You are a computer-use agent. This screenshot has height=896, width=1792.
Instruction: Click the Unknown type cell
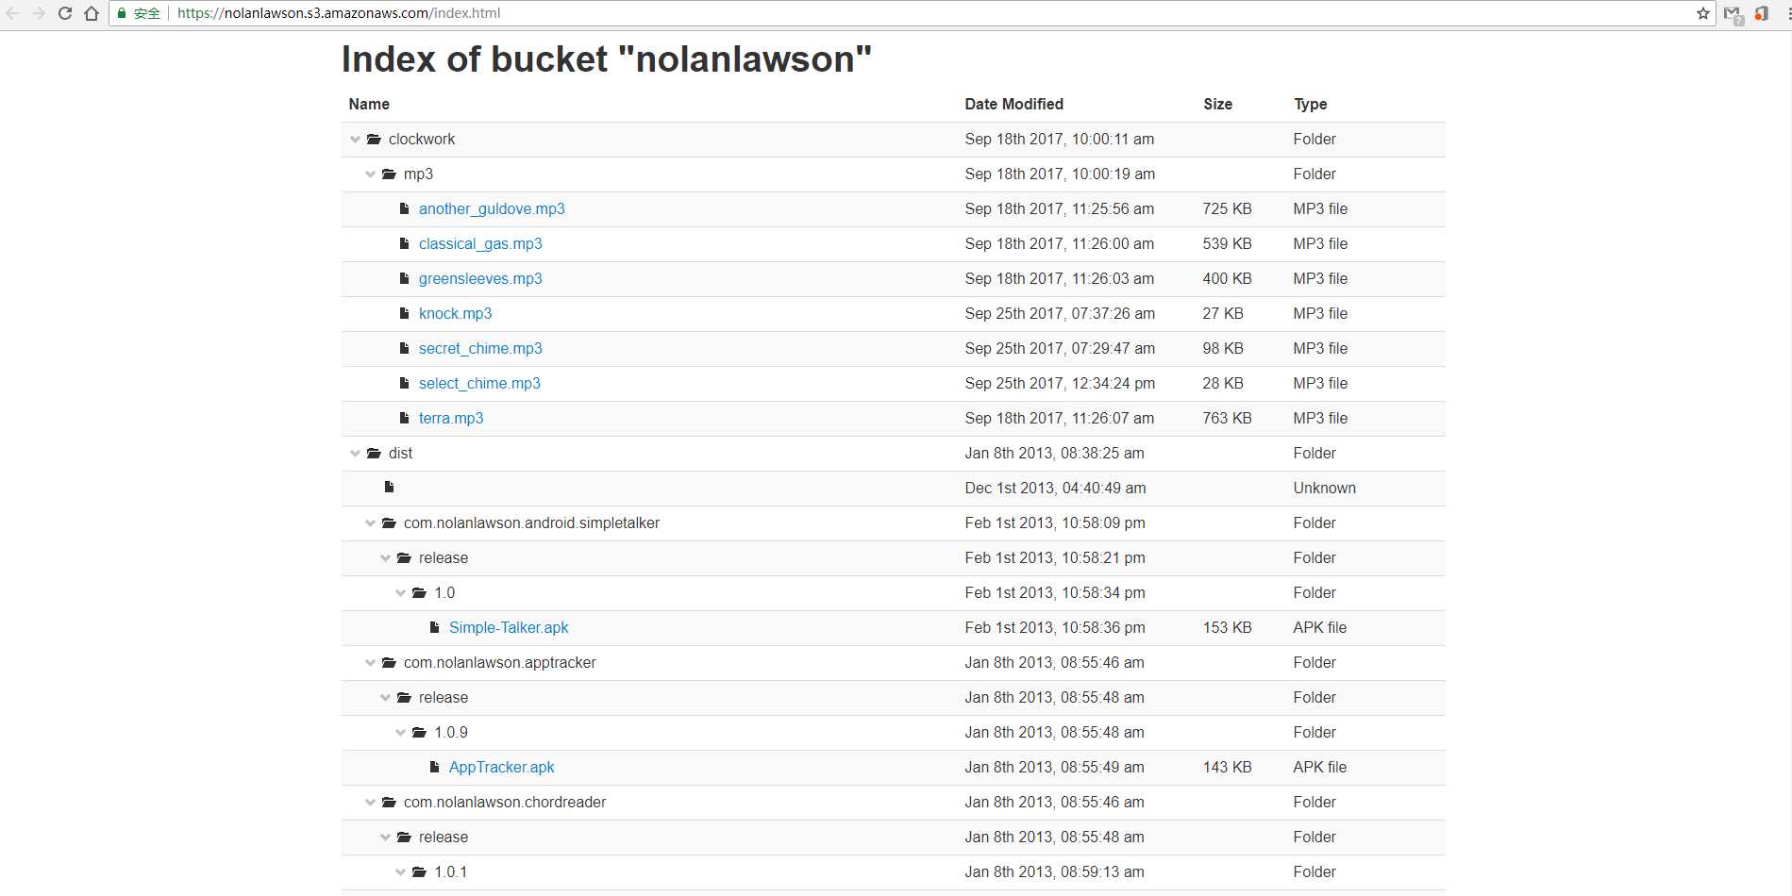[1324, 488]
